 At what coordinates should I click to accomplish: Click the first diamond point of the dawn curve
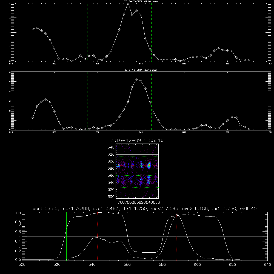click(x=33, y=29)
